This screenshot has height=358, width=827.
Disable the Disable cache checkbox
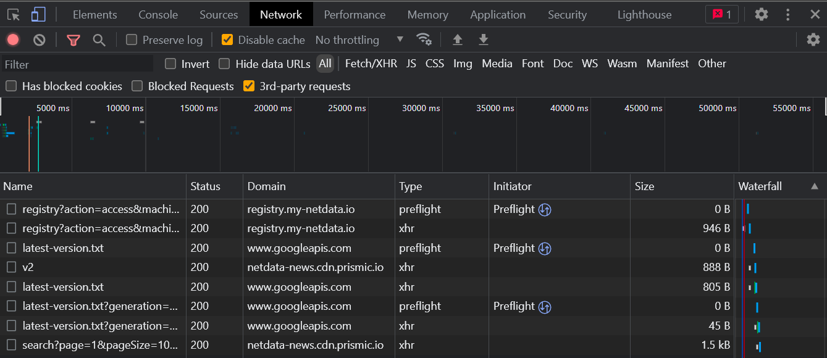pyautogui.click(x=227, y=40)
